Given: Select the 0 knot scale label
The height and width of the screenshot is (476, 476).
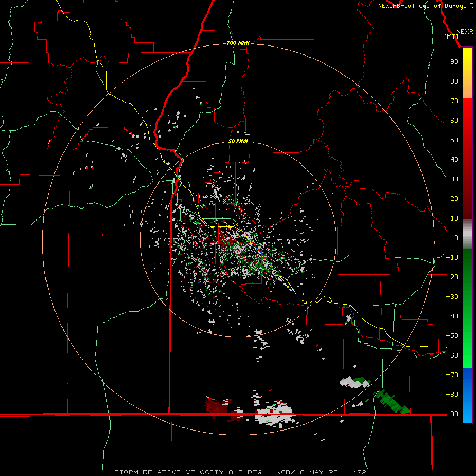Looking at the screenshot, I should (x=456, y=238).
